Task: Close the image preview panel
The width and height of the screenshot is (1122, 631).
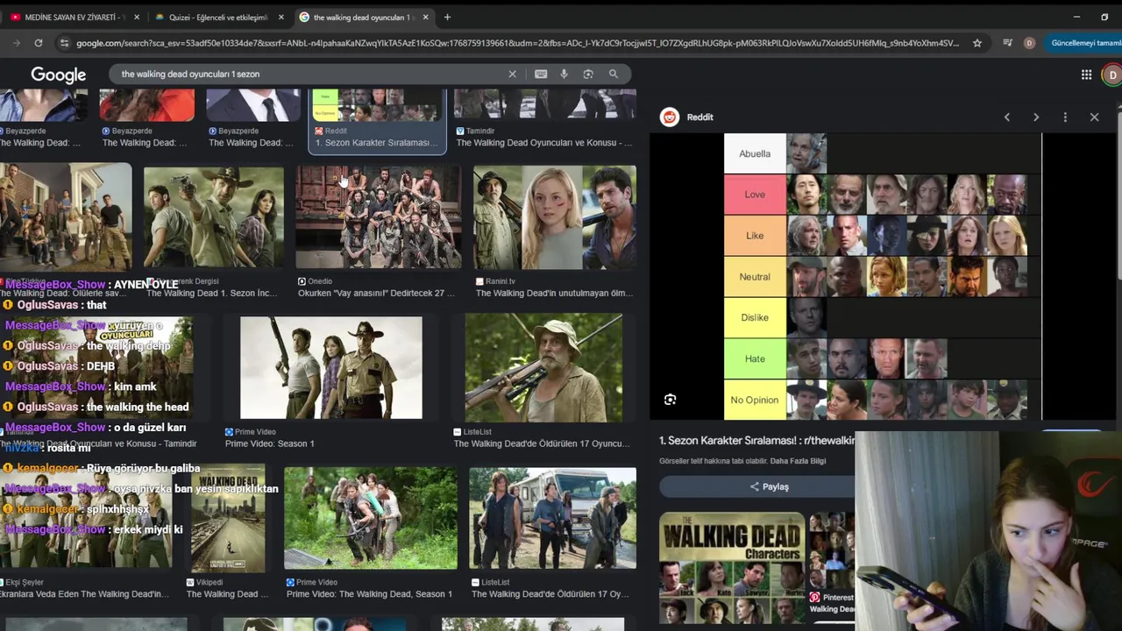Action: coord(1094,117)
